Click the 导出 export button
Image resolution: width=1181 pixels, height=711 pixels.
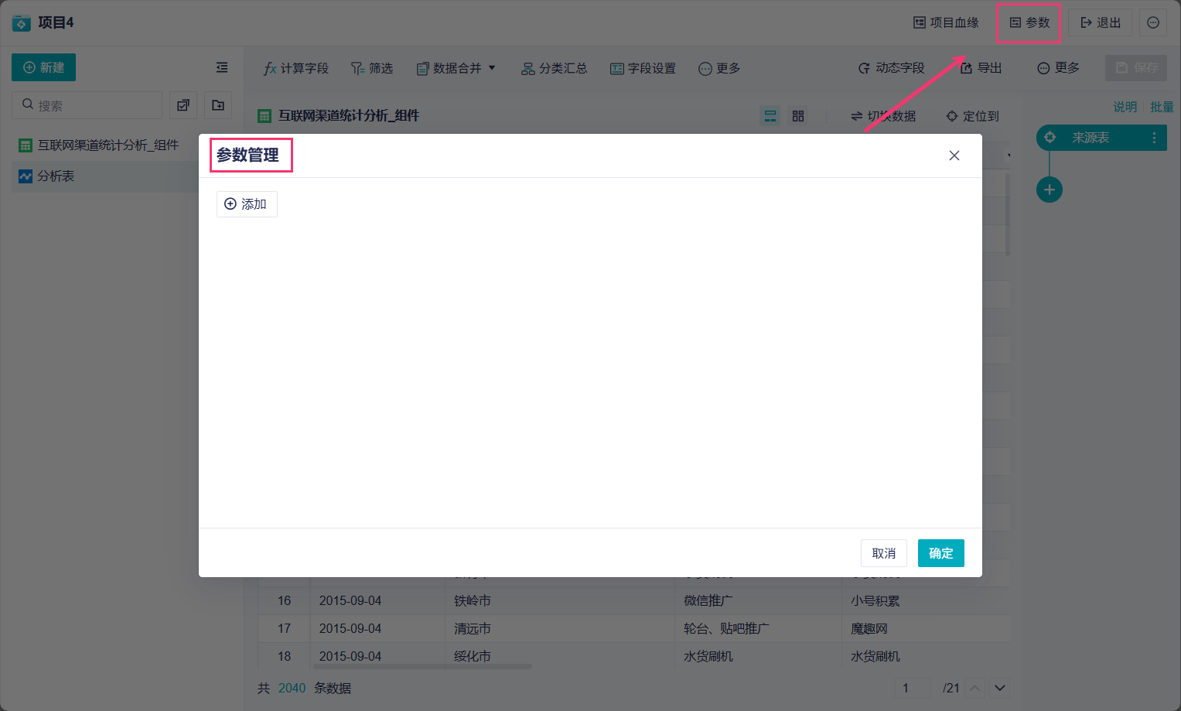981,68
